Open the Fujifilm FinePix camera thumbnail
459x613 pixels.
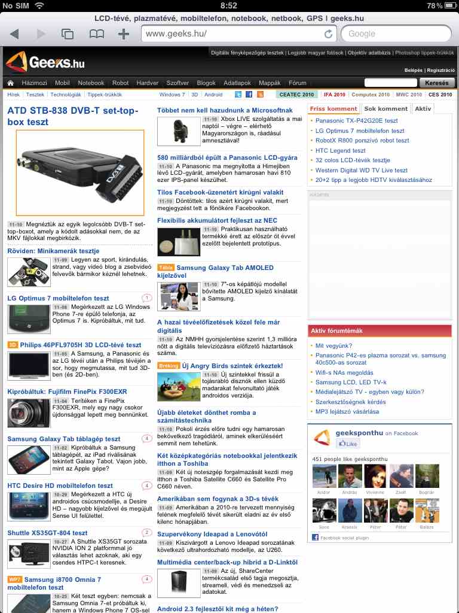pyautogui.click(x=29, y=413)
